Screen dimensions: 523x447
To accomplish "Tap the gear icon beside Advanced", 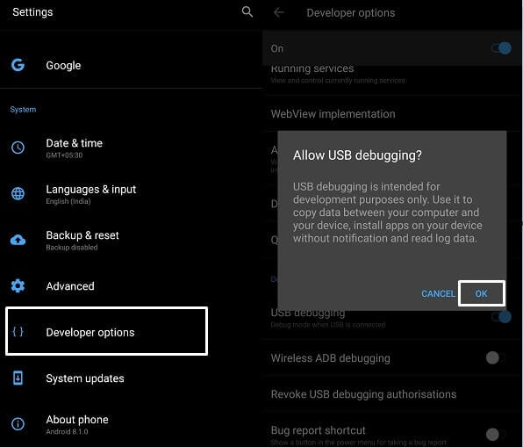I will (18, 285).
